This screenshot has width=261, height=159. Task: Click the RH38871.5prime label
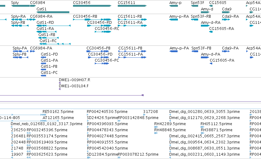217,130
